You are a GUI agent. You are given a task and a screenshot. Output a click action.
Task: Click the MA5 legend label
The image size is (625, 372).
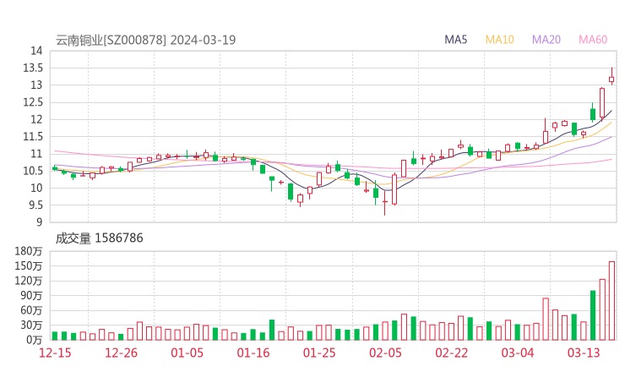(455, 40)
